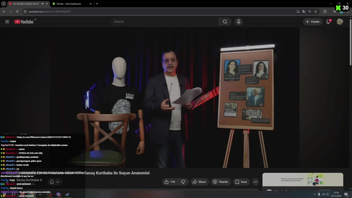Image resolution: width=352 pixels, height=198 pixels.
Task: Open the Identity Defender ad banner
Action: click(303, 180)
